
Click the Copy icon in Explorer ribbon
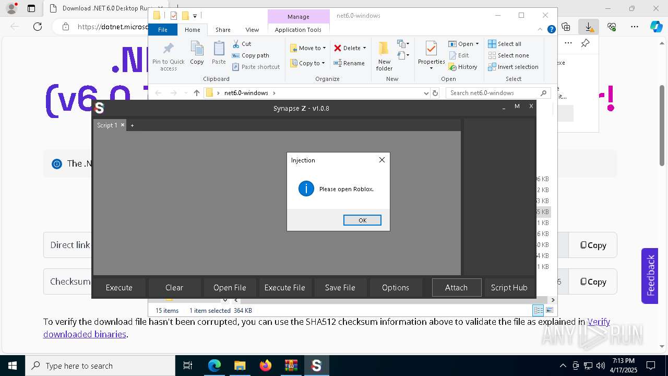[x=197, y=53]
